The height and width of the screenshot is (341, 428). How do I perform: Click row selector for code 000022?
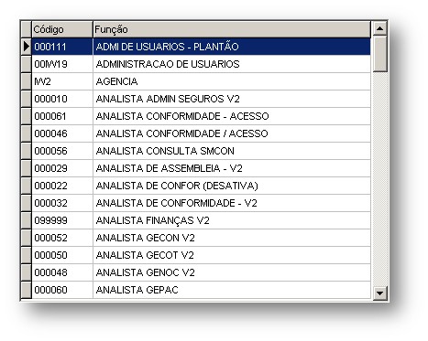(x=27, y=186)
